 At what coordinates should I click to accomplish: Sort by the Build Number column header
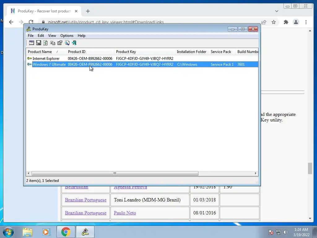[x=247, y=52]
